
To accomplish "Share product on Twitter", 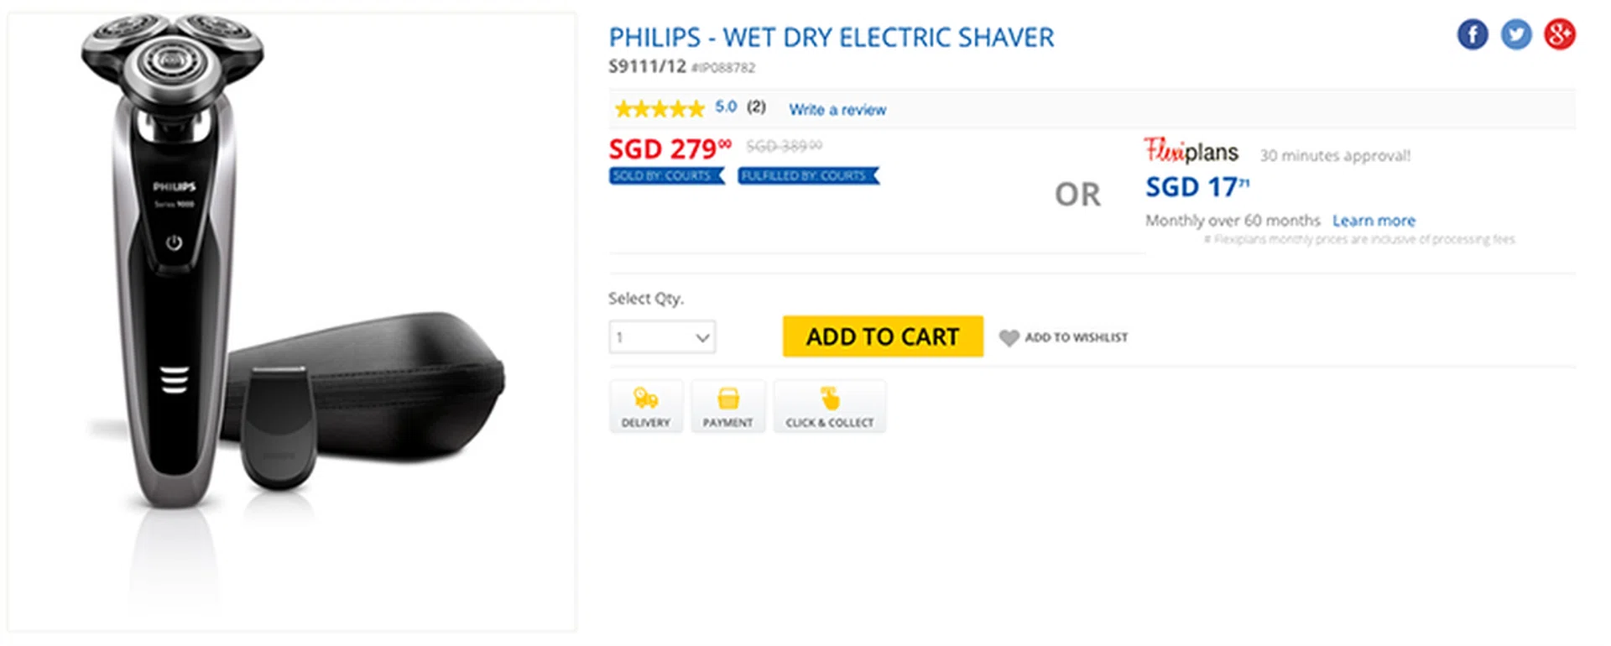I will pyautogui.click(x=1516, y=34).
